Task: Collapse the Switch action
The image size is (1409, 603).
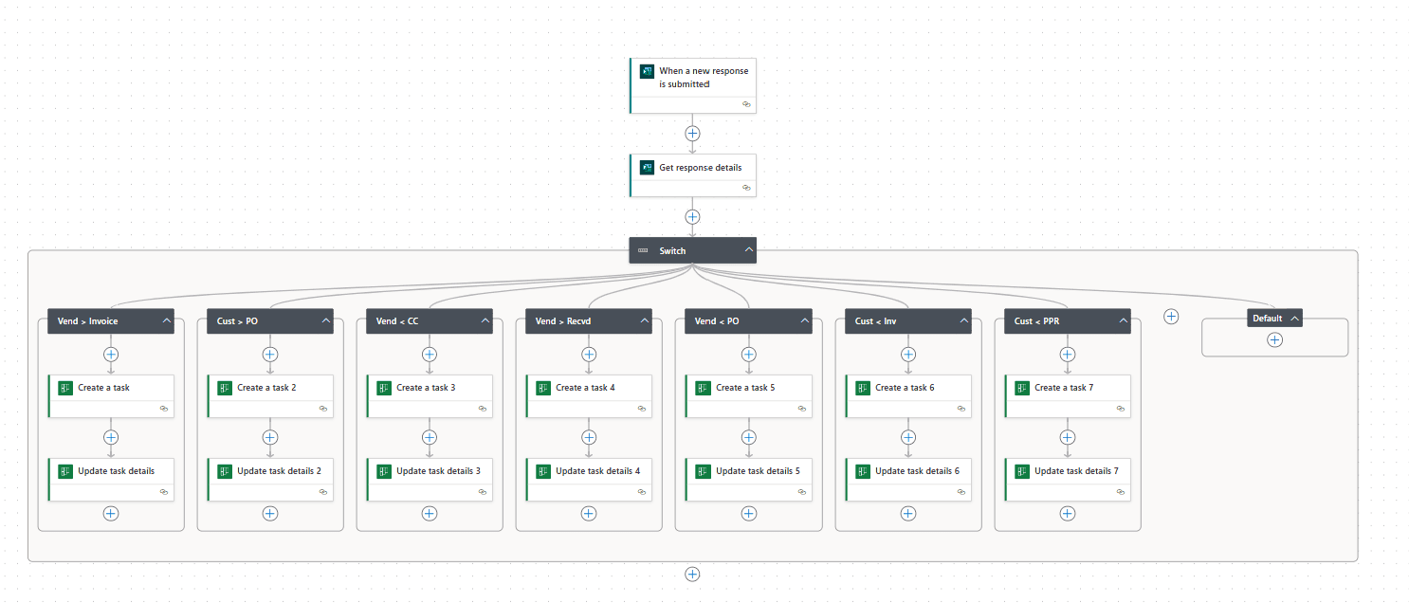Action: coord(748,250)
